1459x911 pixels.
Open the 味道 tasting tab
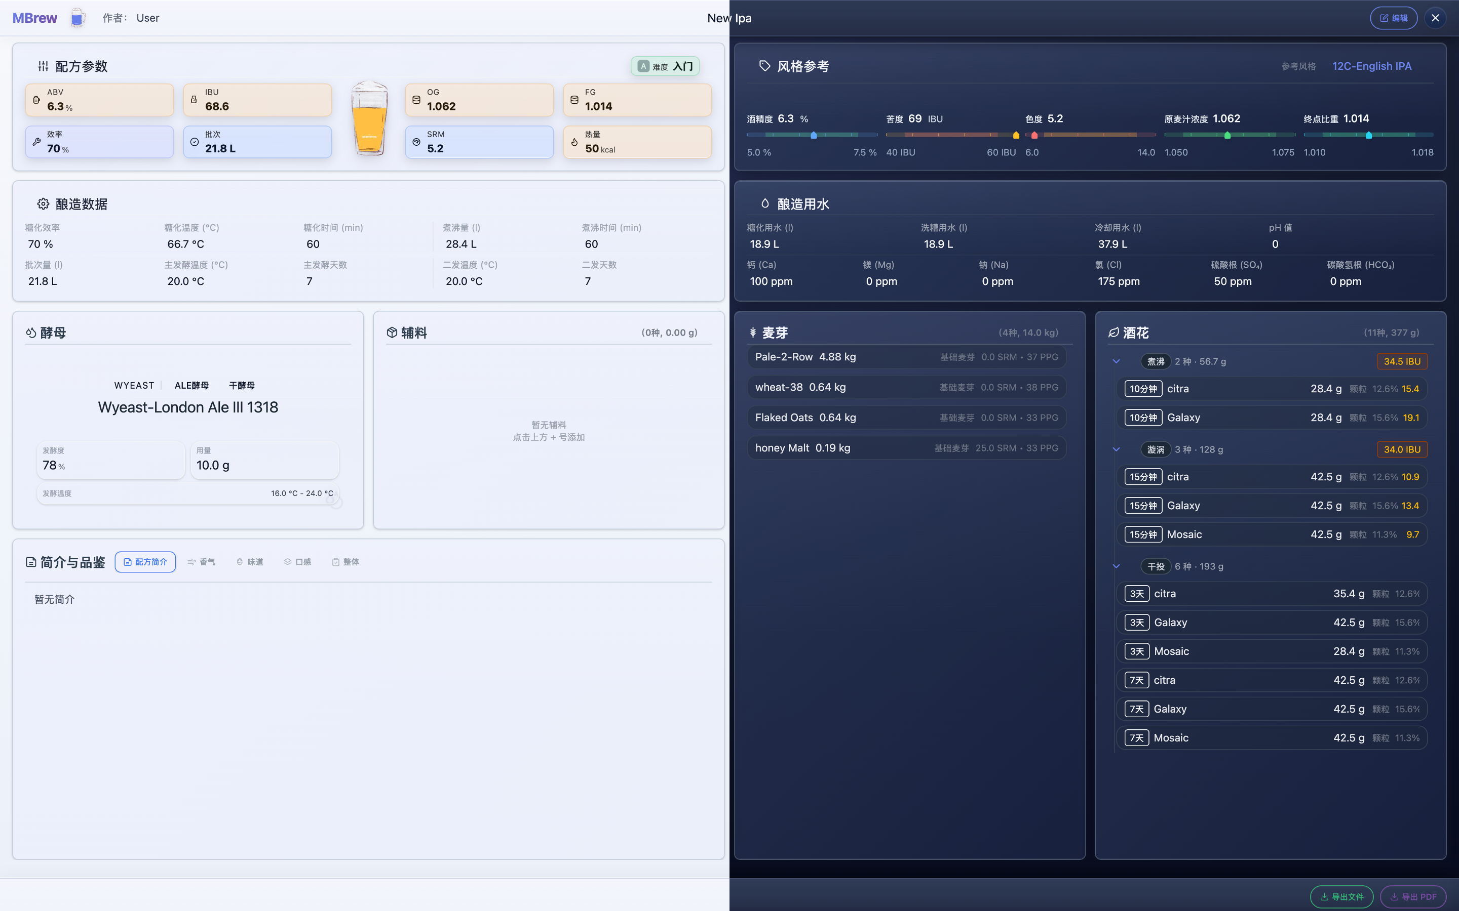[250, 562]
